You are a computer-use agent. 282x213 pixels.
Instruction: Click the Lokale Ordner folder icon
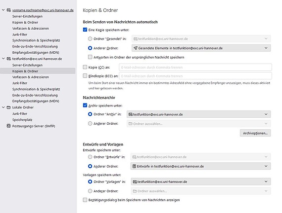[8, 107]
